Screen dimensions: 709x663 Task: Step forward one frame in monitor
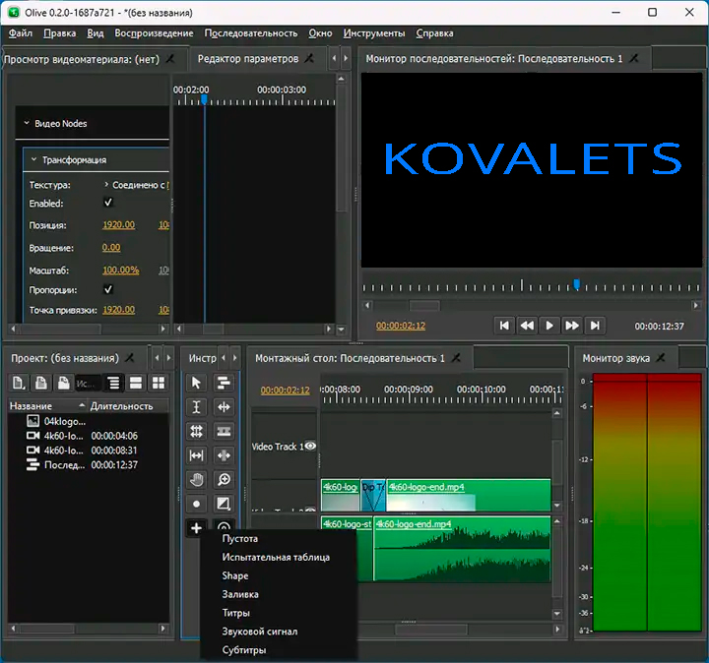[572, 326]
